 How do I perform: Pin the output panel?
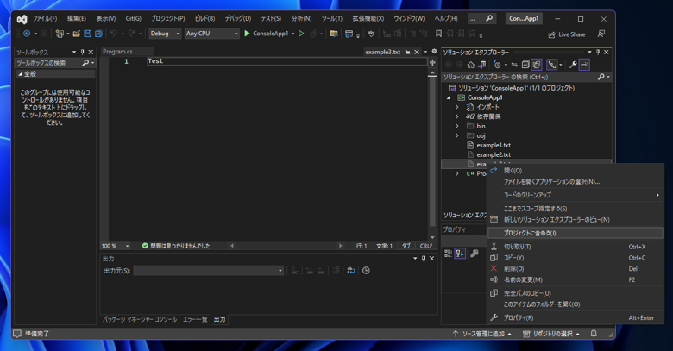pos(423,259)
